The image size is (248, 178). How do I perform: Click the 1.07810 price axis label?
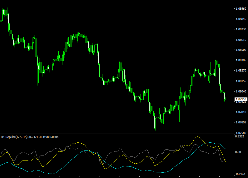241,112
